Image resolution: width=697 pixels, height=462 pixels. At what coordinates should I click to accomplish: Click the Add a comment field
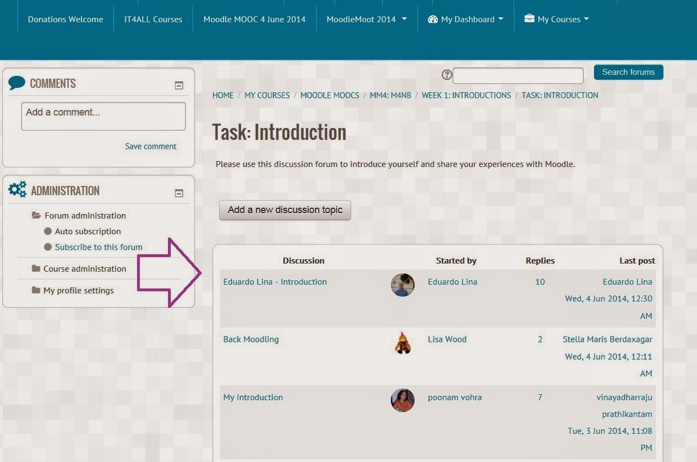pyautogui.click(x=103, y=116)
